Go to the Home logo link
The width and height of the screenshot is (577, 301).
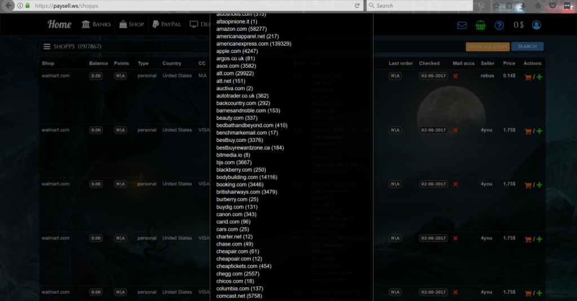(59, 24)
